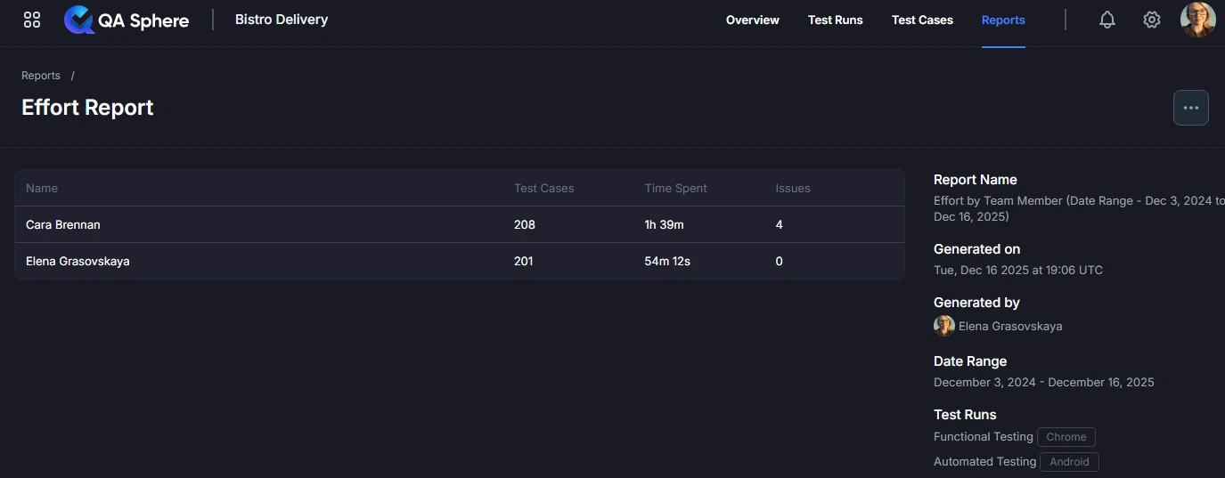Click Elena Grasovskaya avatar under Generated by
Screen dimensions: 1225x478
[944, 326]
